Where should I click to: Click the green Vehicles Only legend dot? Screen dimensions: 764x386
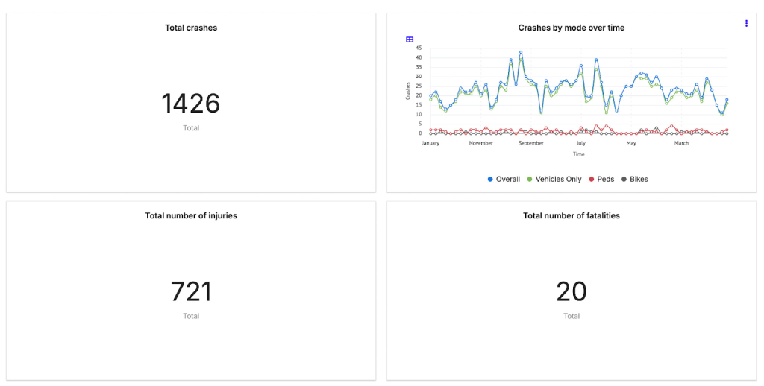pyautogui.click(x=530, y=179)
